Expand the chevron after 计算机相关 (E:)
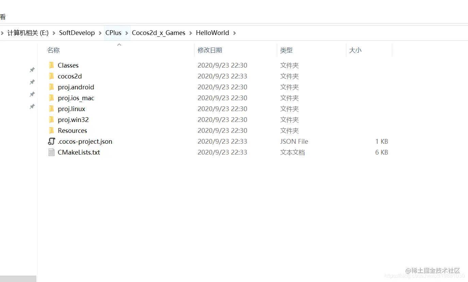 (x=54, y=33)
